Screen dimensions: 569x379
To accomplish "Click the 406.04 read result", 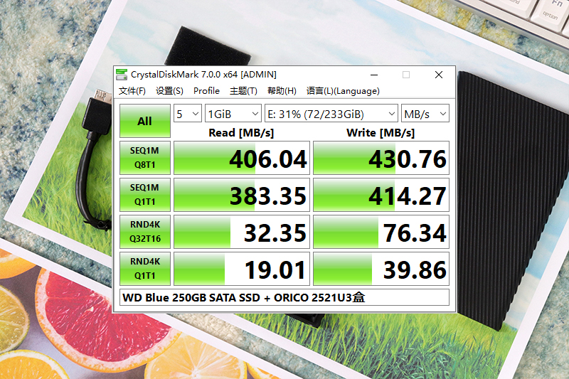I will pos(242,158).
